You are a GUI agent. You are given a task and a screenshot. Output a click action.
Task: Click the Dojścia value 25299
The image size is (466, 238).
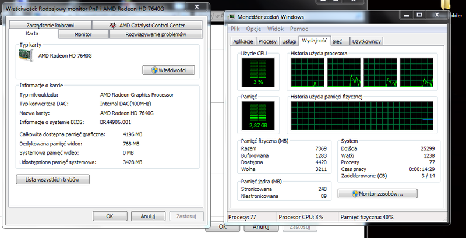(428, 148)
